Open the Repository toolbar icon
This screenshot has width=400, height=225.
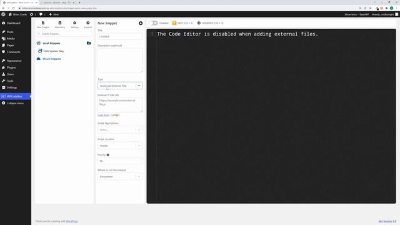[60, 23]
